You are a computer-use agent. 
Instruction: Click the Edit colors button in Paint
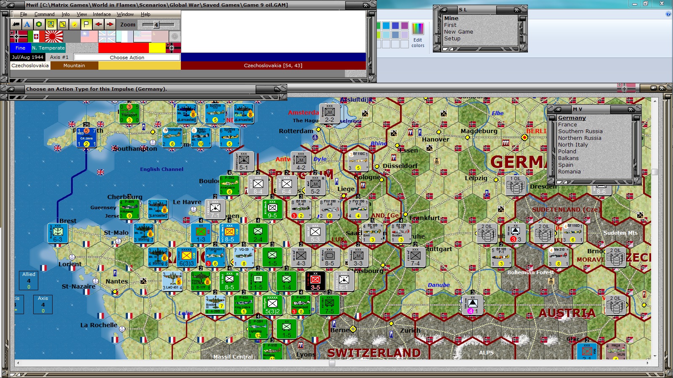(x=418, y=35)
